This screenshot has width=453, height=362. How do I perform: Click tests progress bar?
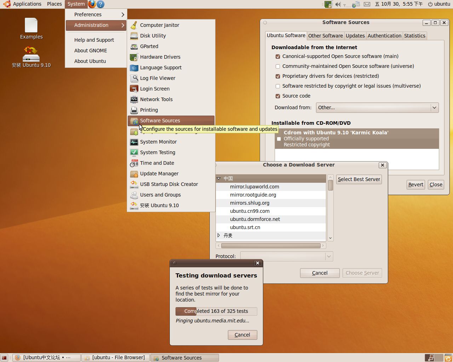216,311
